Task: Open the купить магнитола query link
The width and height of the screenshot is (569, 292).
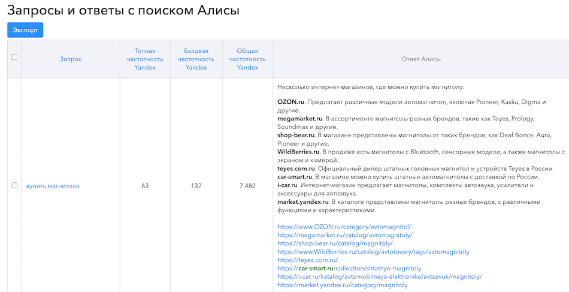Action: tap(53, 186)
